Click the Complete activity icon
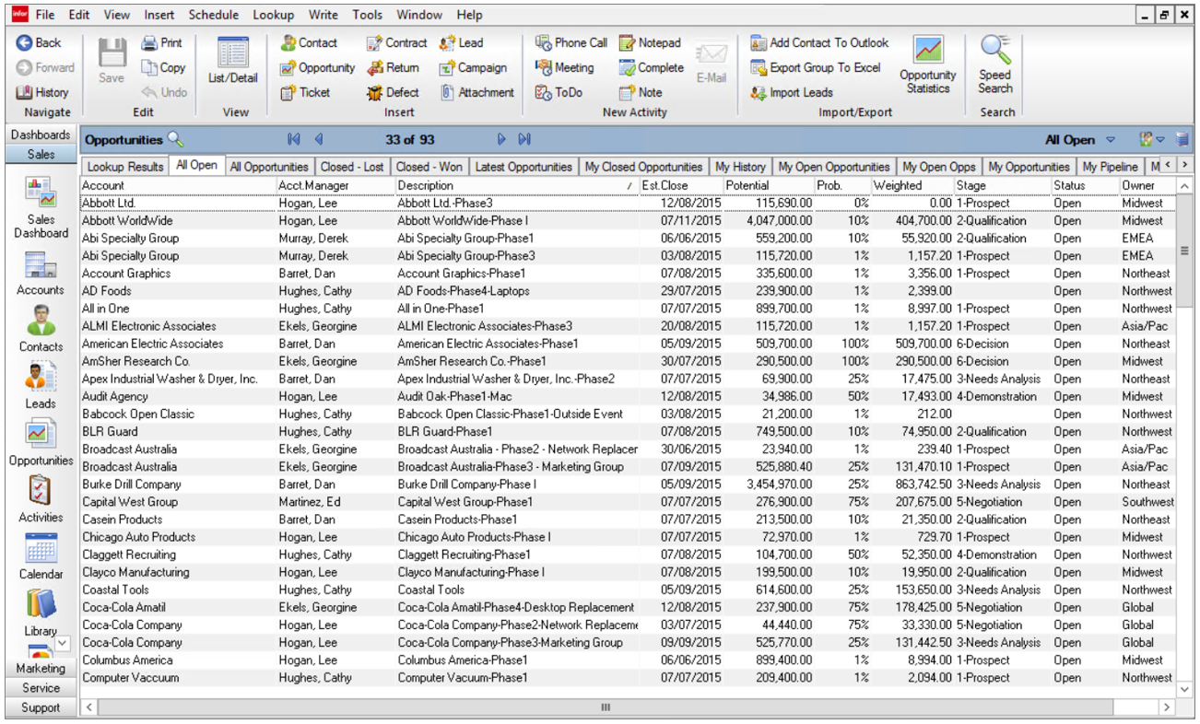Screen dimensions: 1200x724 point(627,67)
